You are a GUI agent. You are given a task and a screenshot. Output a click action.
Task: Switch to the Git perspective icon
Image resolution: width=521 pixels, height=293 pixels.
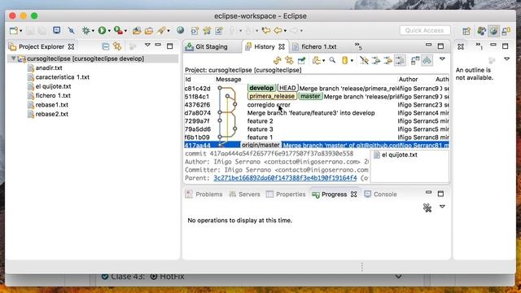tap(506, 31)
